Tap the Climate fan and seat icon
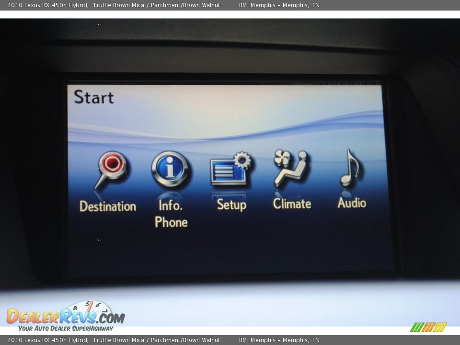 coord(291,168)
